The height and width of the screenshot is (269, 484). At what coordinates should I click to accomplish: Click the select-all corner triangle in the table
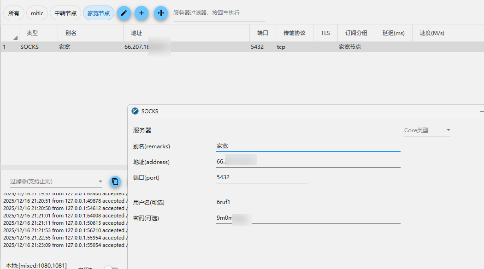click(x=15, y=37)
